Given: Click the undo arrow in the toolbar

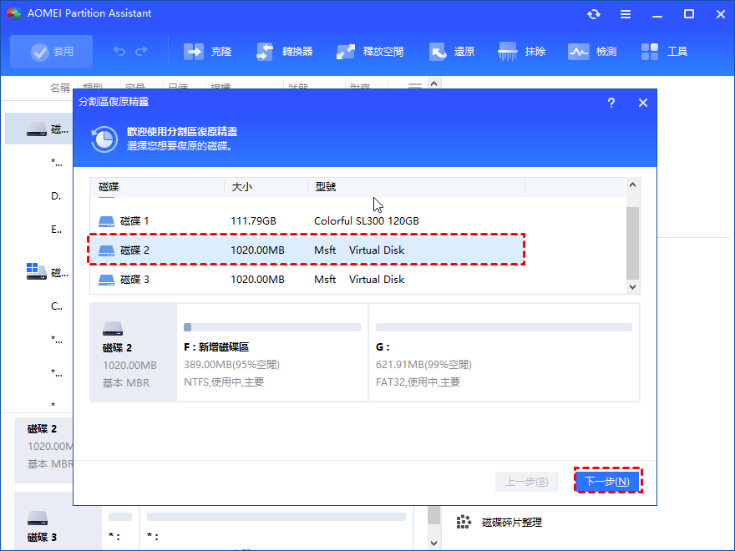Looking at the screenshot, I should coord(119,51).
